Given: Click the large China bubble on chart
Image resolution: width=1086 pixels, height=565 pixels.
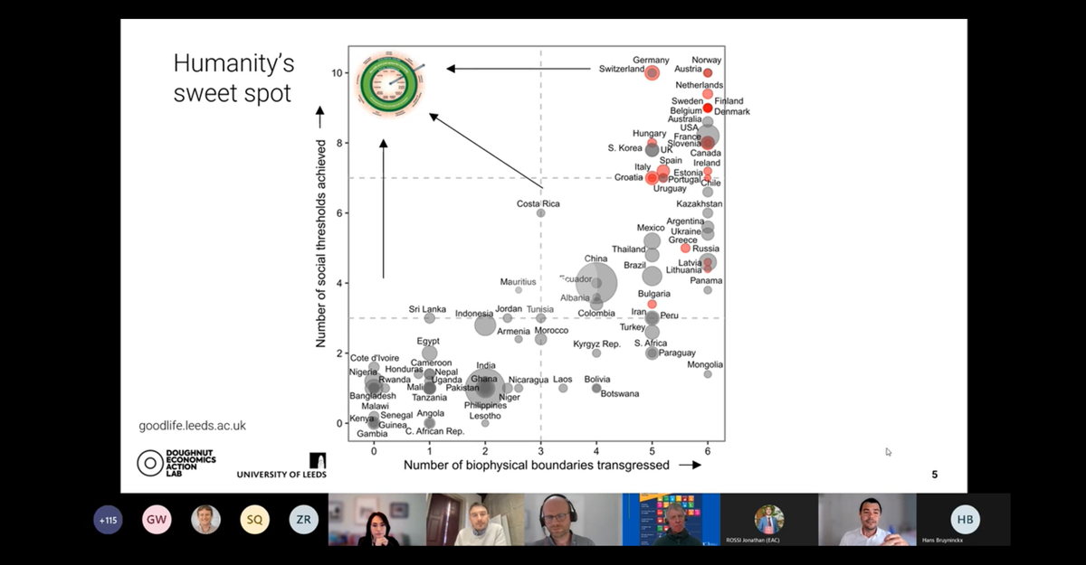Looking at the screenshot, I should click(x=596, y=283).
